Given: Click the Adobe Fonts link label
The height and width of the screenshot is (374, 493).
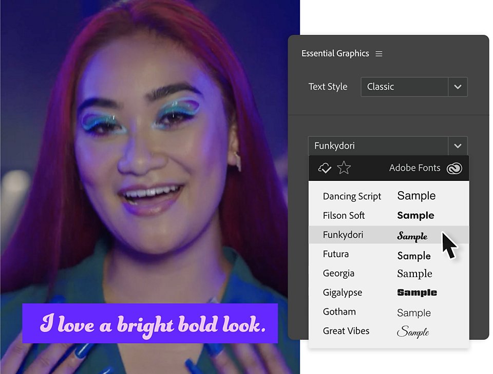Looking at the screenshot, I should tap(414, 168).
